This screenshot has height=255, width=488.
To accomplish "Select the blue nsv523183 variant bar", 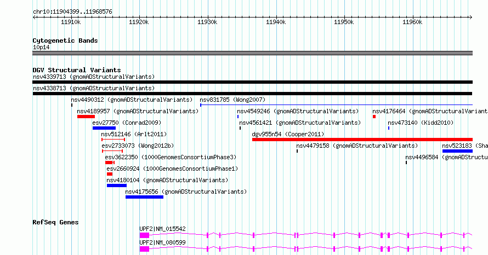I will (457, 151).
